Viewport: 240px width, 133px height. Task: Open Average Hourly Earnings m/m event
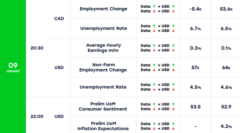(103, 48)
